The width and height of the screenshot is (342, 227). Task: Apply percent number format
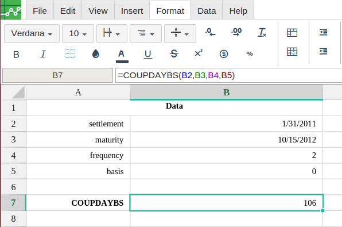(x=250, y=54)
